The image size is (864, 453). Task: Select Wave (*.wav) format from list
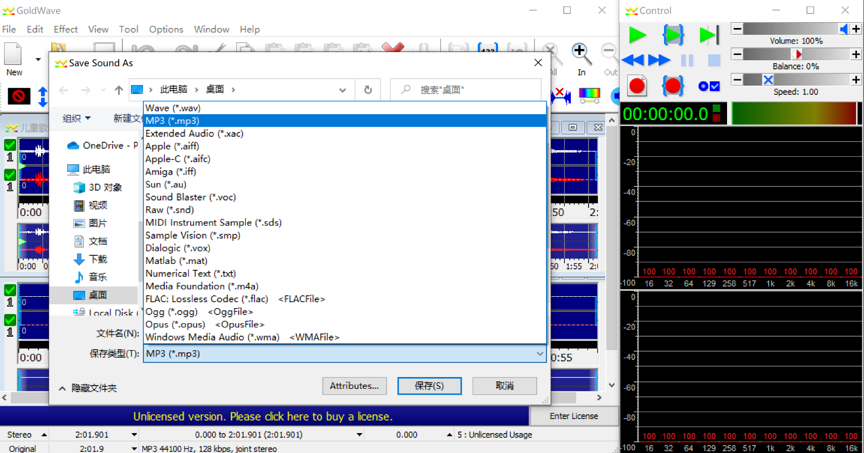pos(173,108)
